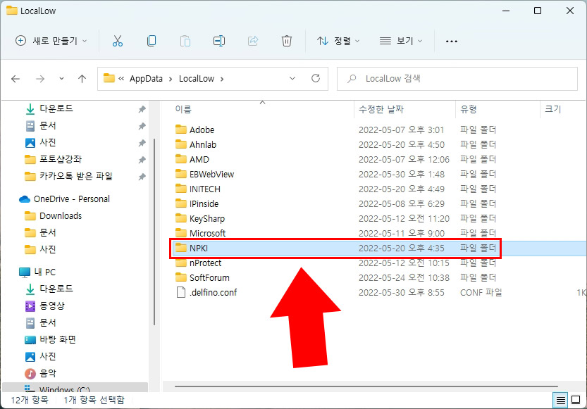The height and width of the screenshot is (409, 587).
Task: Click the 새로 만들기 (New) button
Action: [x=49, y=41]
